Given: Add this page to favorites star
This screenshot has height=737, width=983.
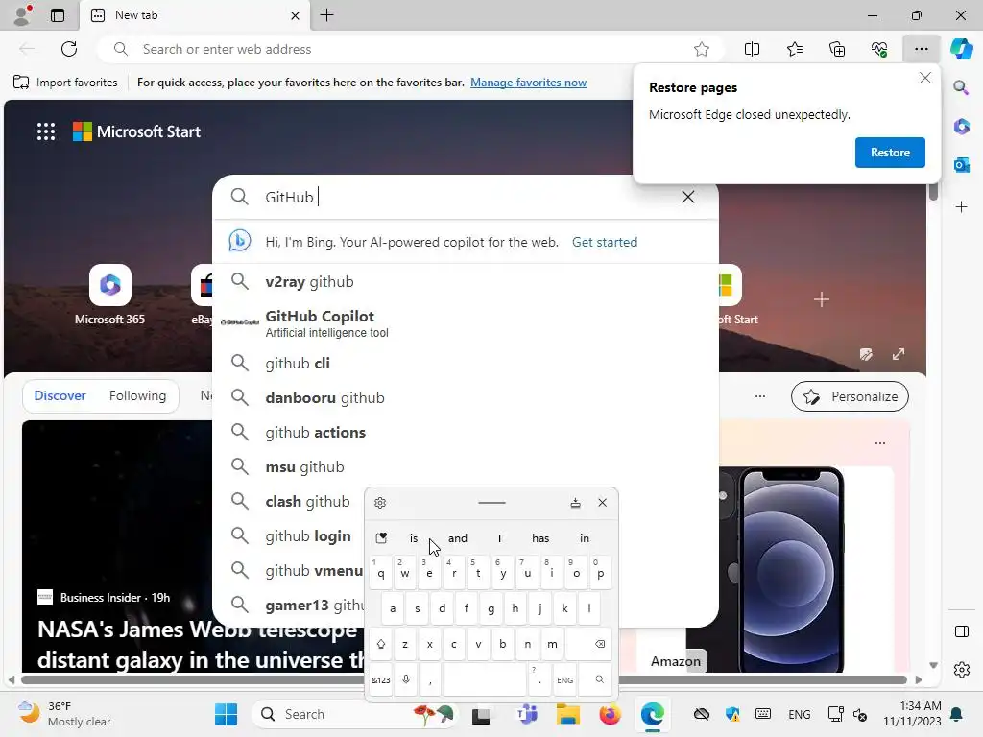Looking at the screenshot, I should coord(702,49).
